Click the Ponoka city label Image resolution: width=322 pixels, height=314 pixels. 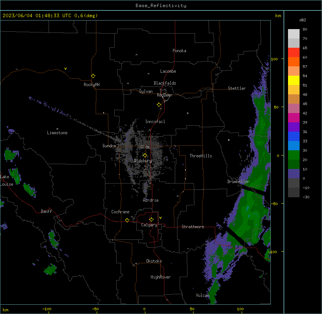pos(179,51)
